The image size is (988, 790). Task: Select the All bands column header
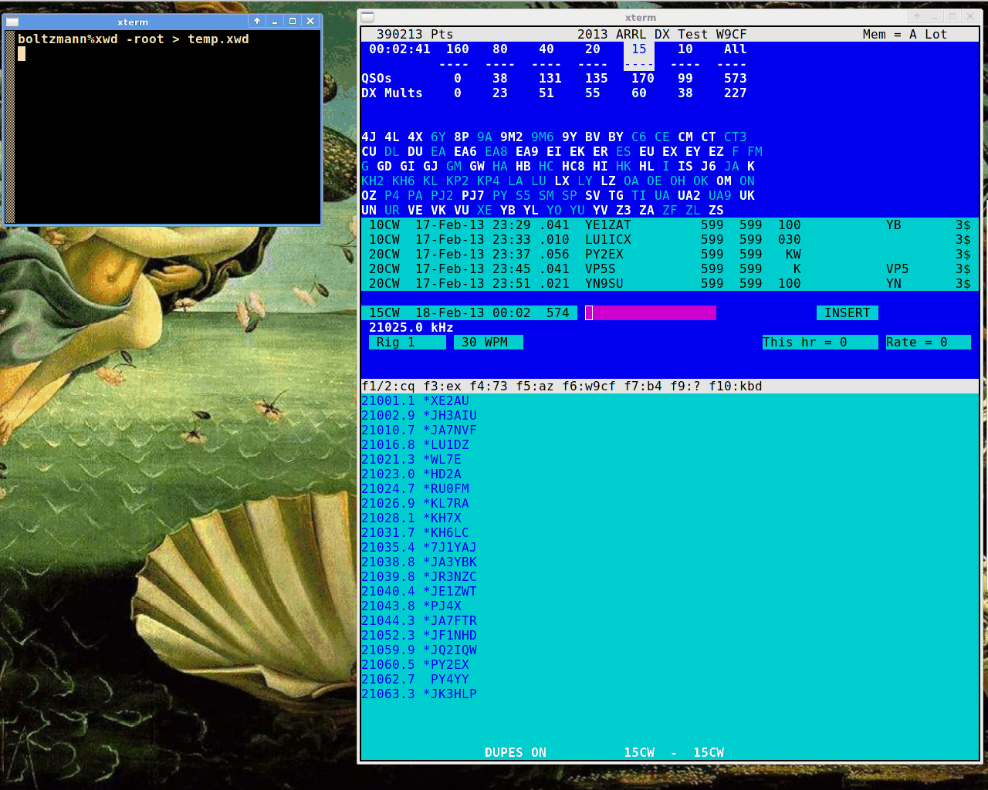pyautogui.click(x=736, y=49)
